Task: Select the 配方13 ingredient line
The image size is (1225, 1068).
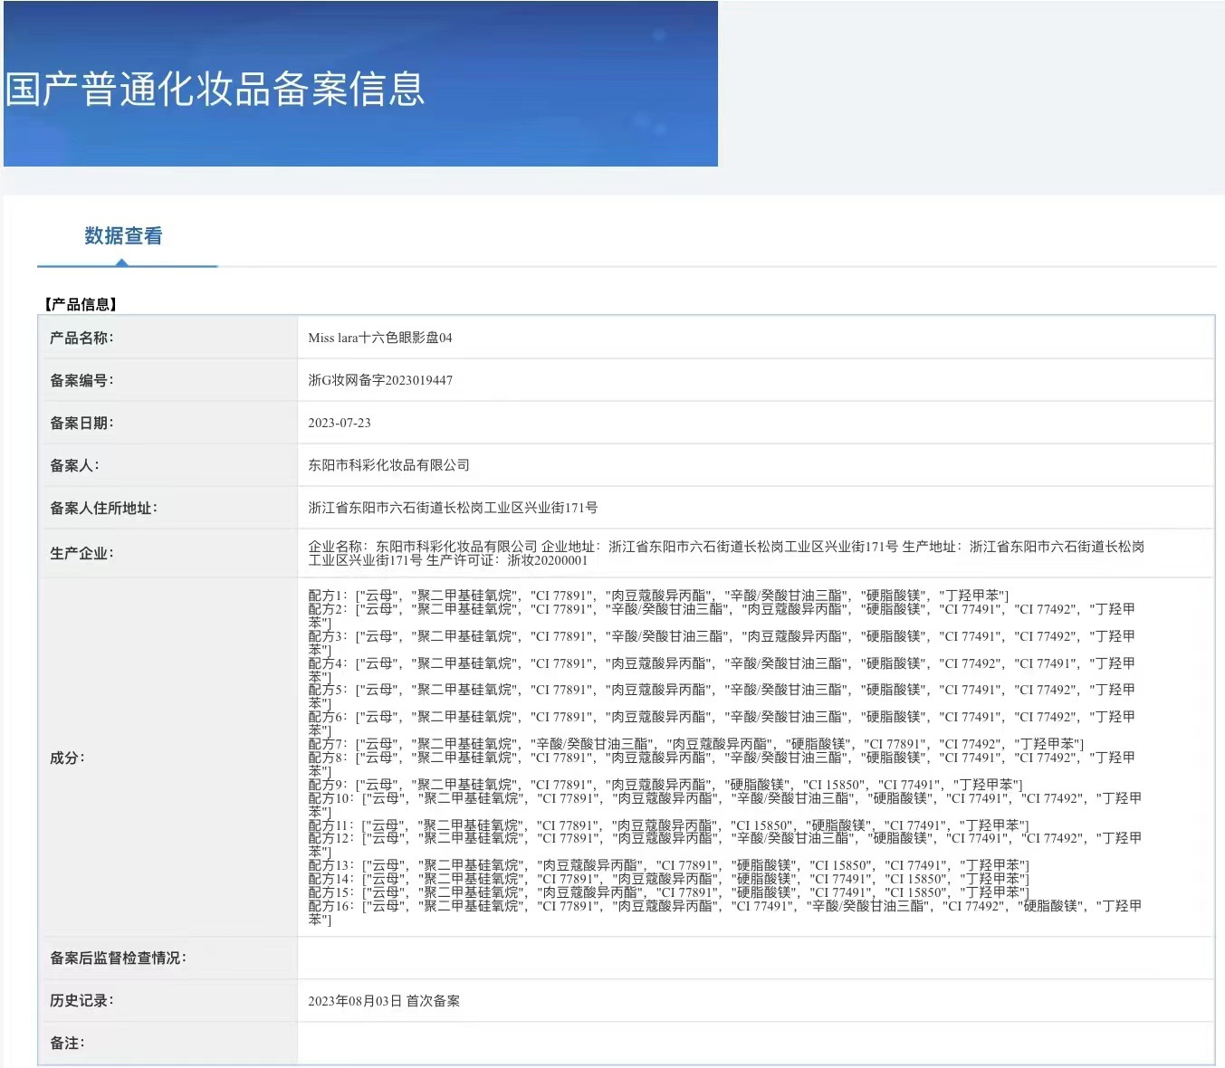Action: (669, 865)
